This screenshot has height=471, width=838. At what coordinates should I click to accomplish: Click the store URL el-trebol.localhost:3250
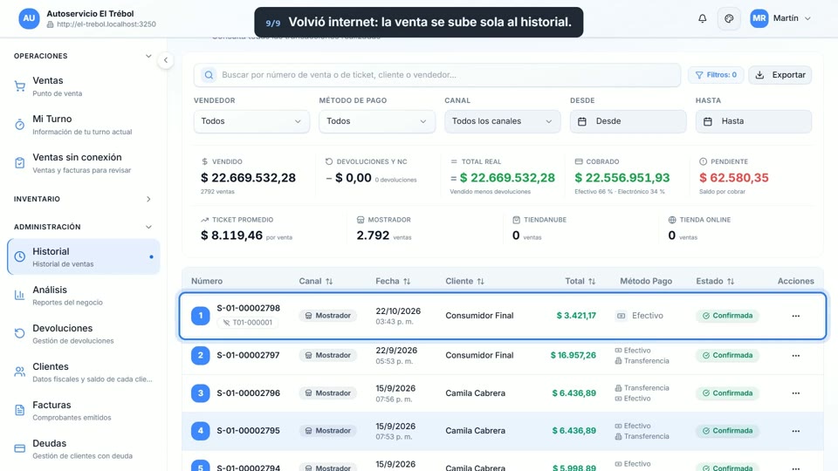(106, 24)
